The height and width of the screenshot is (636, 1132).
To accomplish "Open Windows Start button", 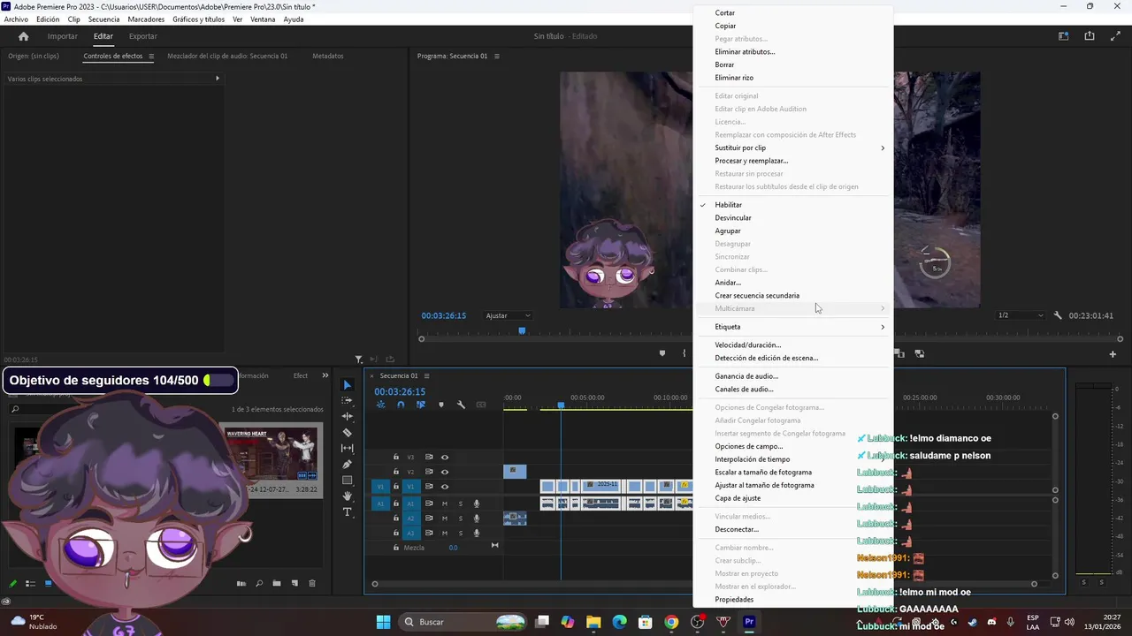I will (383, 622).
